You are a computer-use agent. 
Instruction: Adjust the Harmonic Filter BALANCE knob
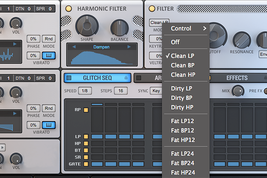120,28
